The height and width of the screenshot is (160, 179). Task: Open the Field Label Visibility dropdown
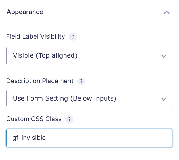(x=89, y=56)
